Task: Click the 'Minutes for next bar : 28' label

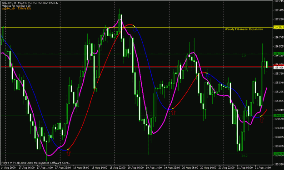Action: pos(16,6)
